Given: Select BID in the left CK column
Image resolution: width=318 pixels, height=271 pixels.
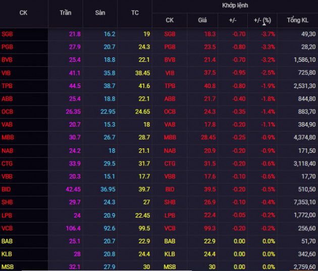Looking at the screenshot, I should [6, 189].
